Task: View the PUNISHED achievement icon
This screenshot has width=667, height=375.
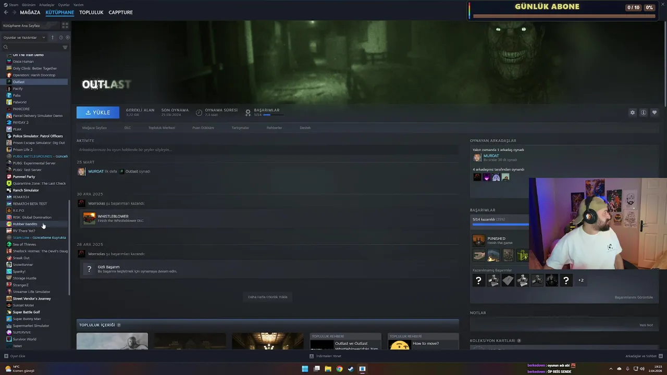Action: coord(478,241)
